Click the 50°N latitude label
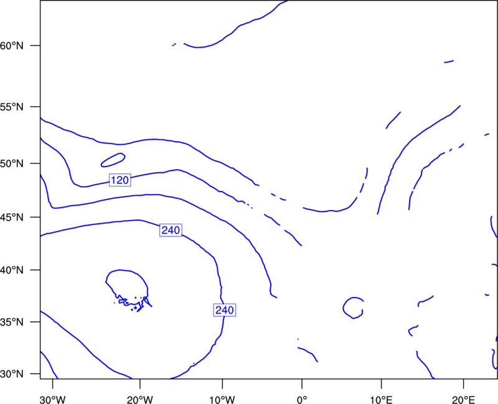Screen dimensions: 498x404 pos(12,163)
